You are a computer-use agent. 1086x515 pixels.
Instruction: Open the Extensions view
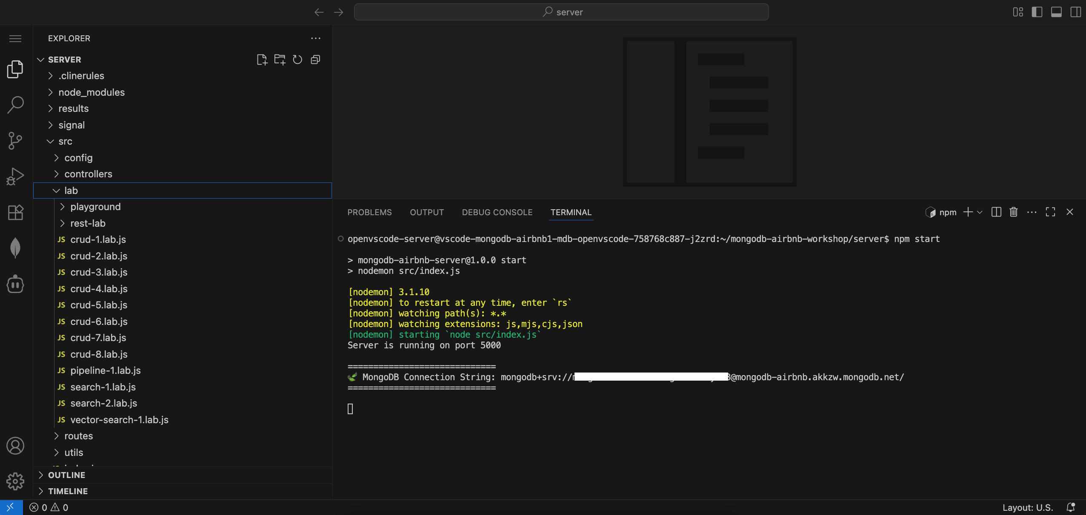point(15,212)
